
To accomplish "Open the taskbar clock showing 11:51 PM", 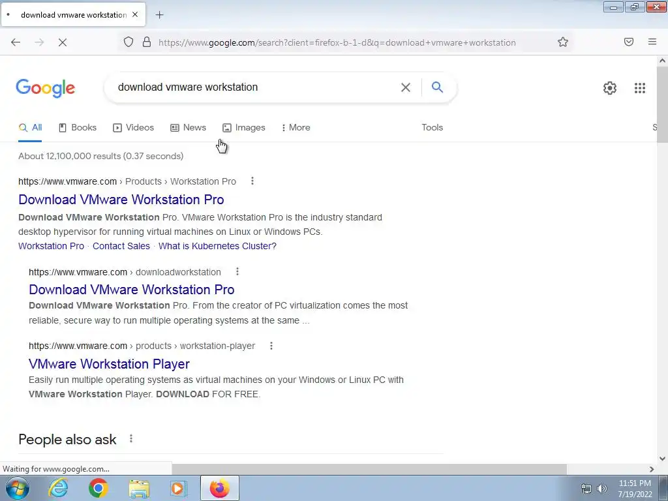I will pos(635,489).
